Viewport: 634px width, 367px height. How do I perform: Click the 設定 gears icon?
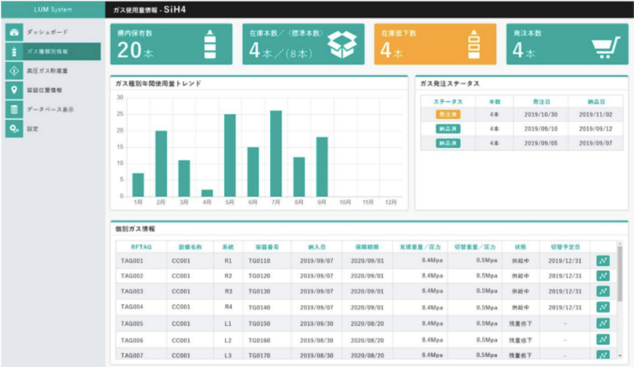click(x=14, y=129)
